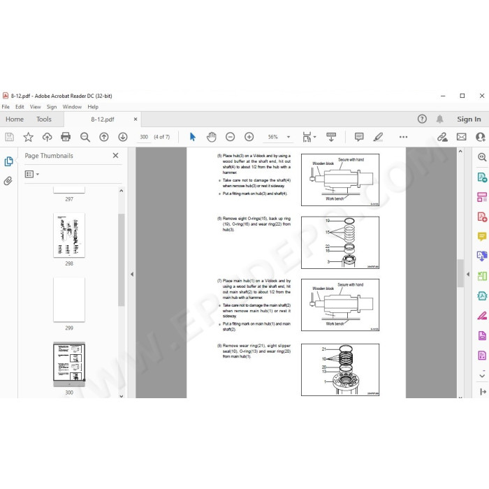Click the share with others person icon
The width and height of the screenshot is (489, 489).
click(x=481, y=137)
